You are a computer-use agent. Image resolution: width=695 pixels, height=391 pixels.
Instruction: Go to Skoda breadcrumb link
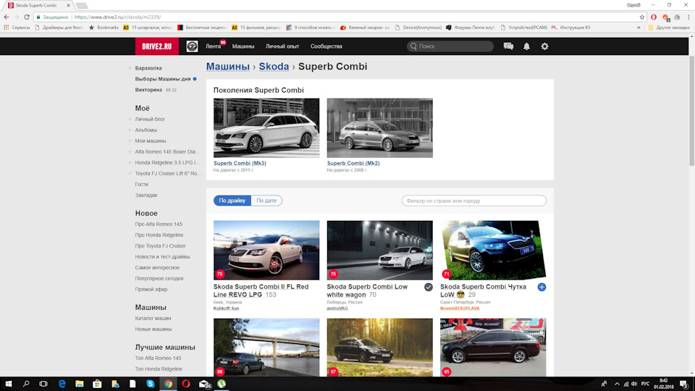pyautogui.click(x=274, y=67)
